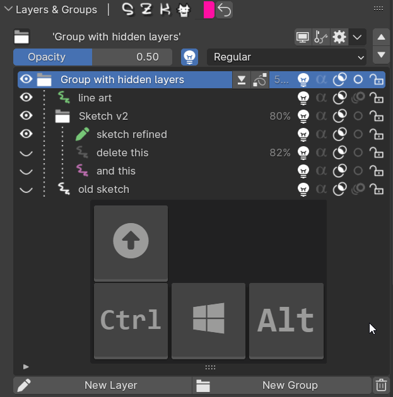
Task: Click the green pencil icon of 'sketch refined'
Action: pyautogui.click(x=83, y=134)
